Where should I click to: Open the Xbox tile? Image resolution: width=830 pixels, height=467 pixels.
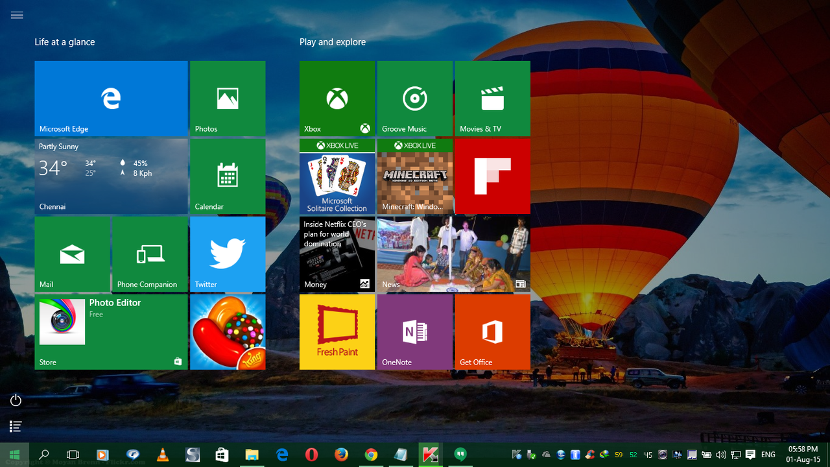point(337,99)
